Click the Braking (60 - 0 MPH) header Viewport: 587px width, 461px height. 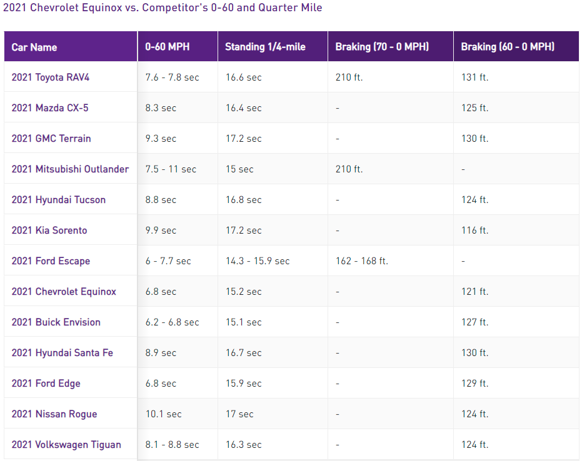click(508, 47)
